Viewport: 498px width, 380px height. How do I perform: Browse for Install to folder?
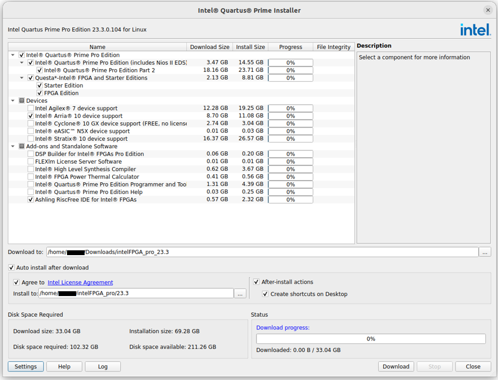point(240,293)
